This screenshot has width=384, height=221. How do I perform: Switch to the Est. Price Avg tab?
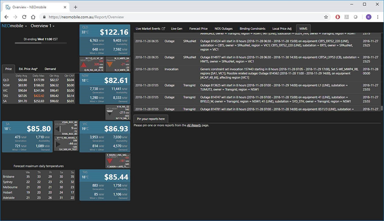coord(28,69)
